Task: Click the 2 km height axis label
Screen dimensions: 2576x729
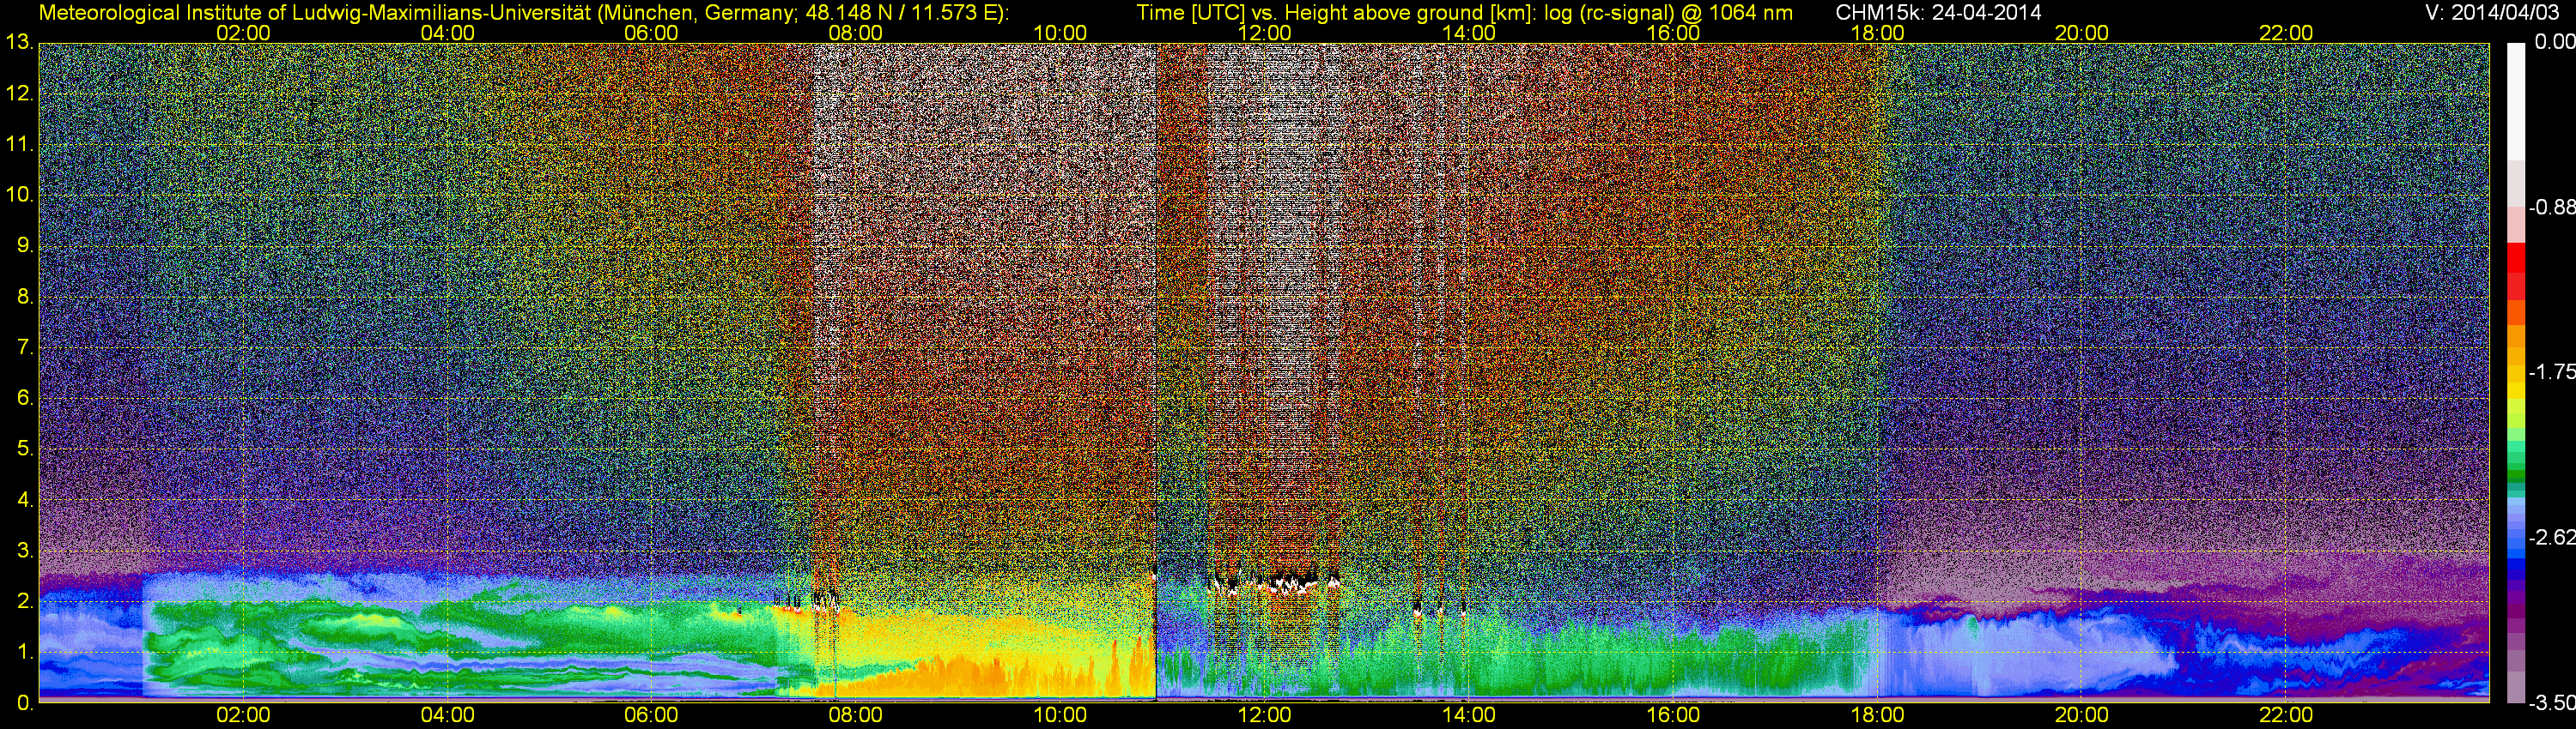Action: pos(25,601)
